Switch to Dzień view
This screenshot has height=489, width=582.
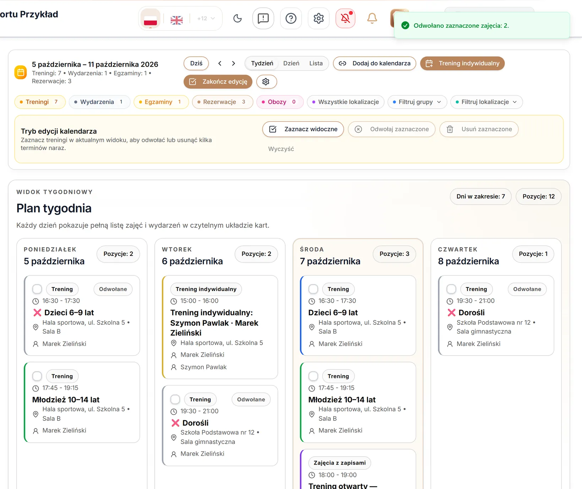click(x=291, y=63)
